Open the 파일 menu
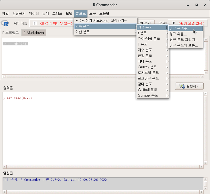 (x=5, y=13)
